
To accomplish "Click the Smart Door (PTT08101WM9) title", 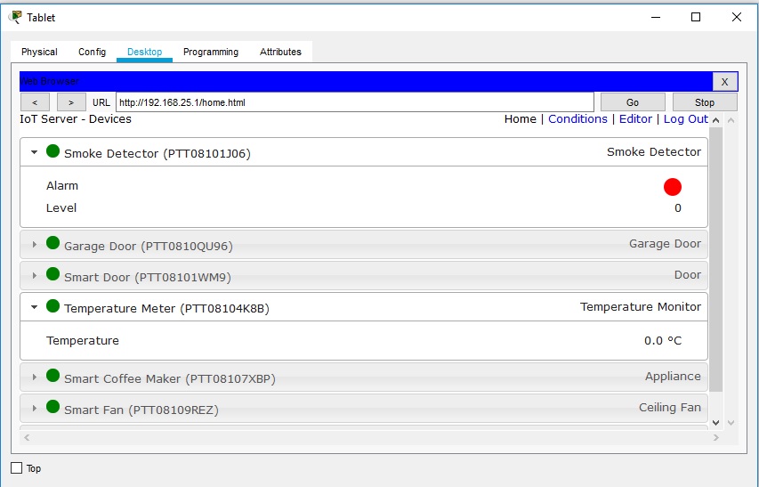I will click(x=147, y=278).
